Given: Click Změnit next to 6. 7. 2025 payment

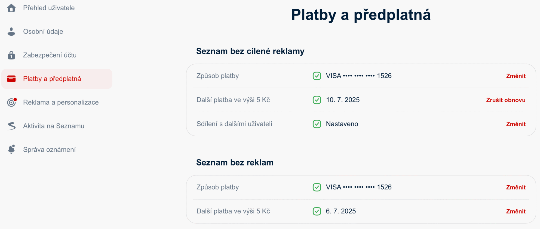Looking at the screenshot, I should [516, 211].
